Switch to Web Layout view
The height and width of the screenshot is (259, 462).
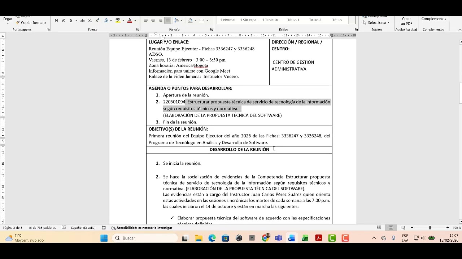pyautogui.click(x=403, y=228)
